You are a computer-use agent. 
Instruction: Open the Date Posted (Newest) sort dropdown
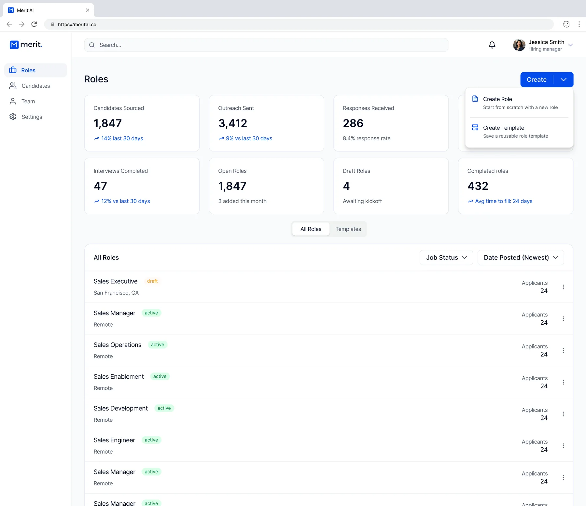(x=521, y=258)
